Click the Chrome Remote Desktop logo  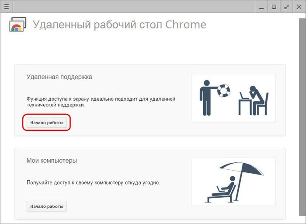17,24
